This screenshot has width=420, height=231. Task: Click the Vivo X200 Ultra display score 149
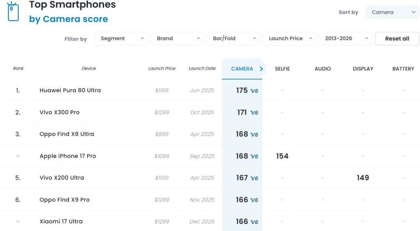pos(363,178)
